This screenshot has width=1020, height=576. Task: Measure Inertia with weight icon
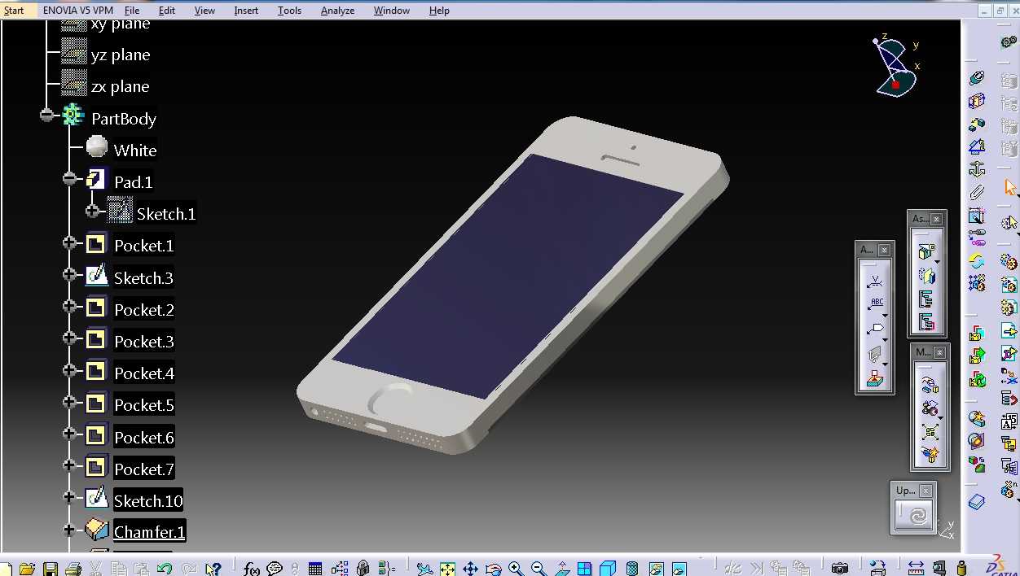[961, 569]
